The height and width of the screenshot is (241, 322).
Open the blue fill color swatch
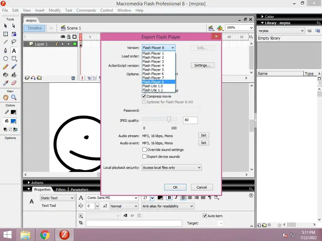click(13, 121)
